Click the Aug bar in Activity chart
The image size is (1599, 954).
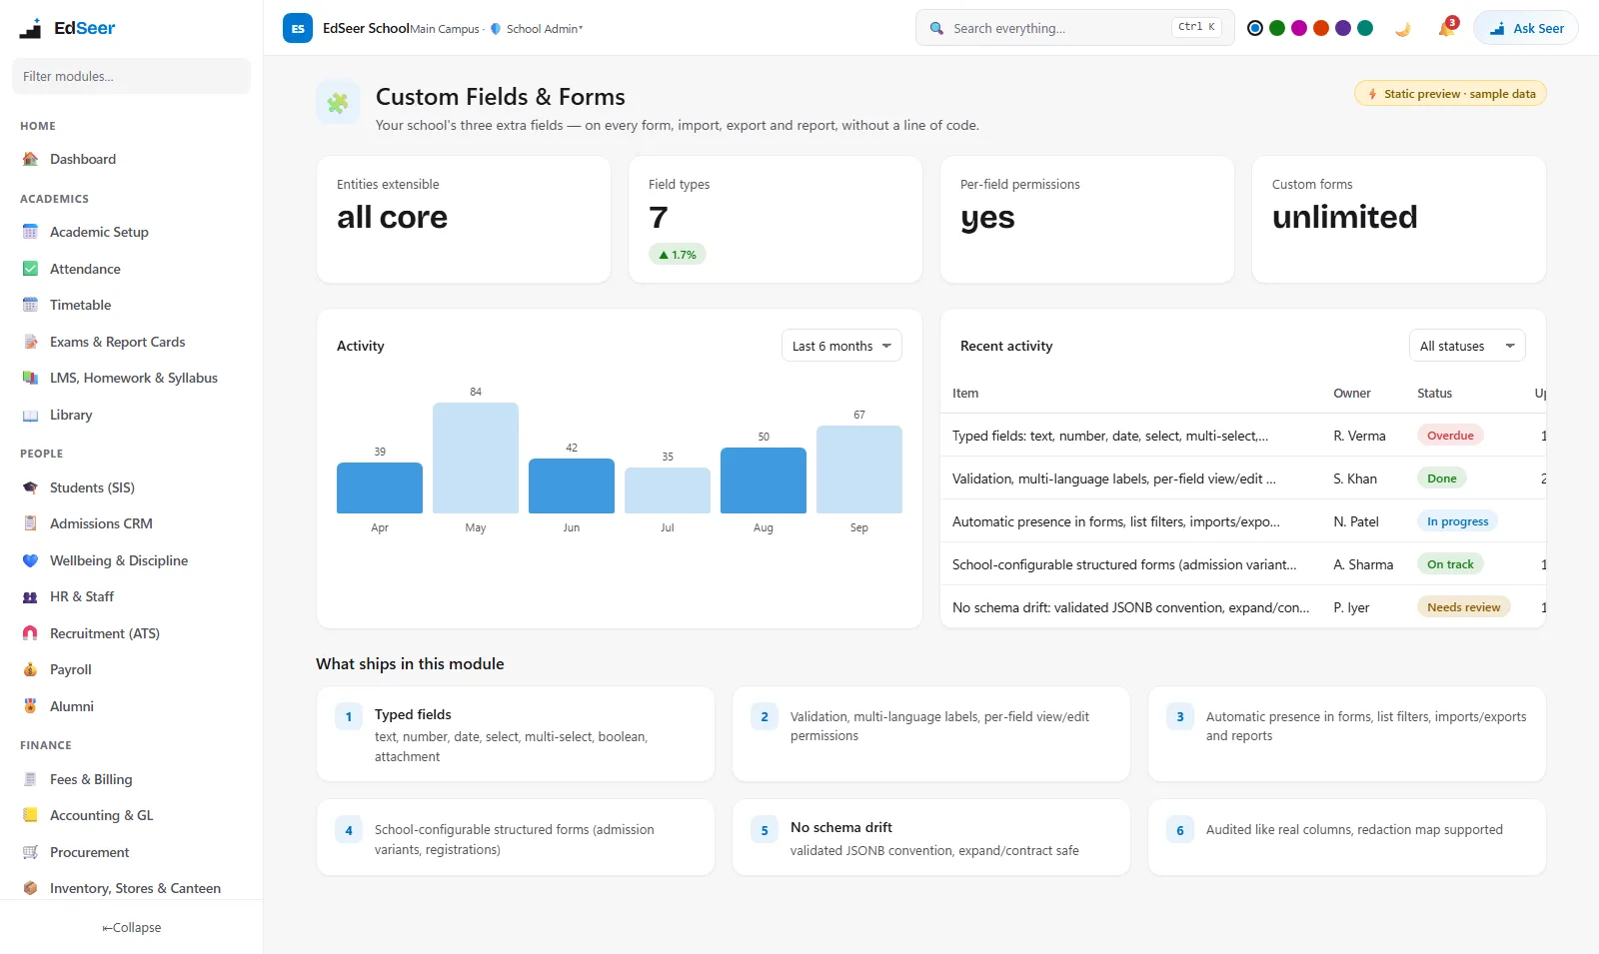764,480
